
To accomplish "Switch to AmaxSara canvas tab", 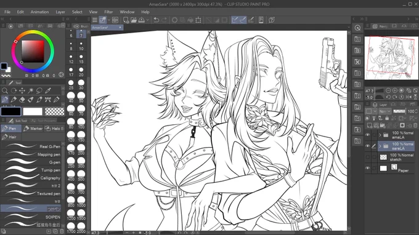I will (x=107, y=28).
